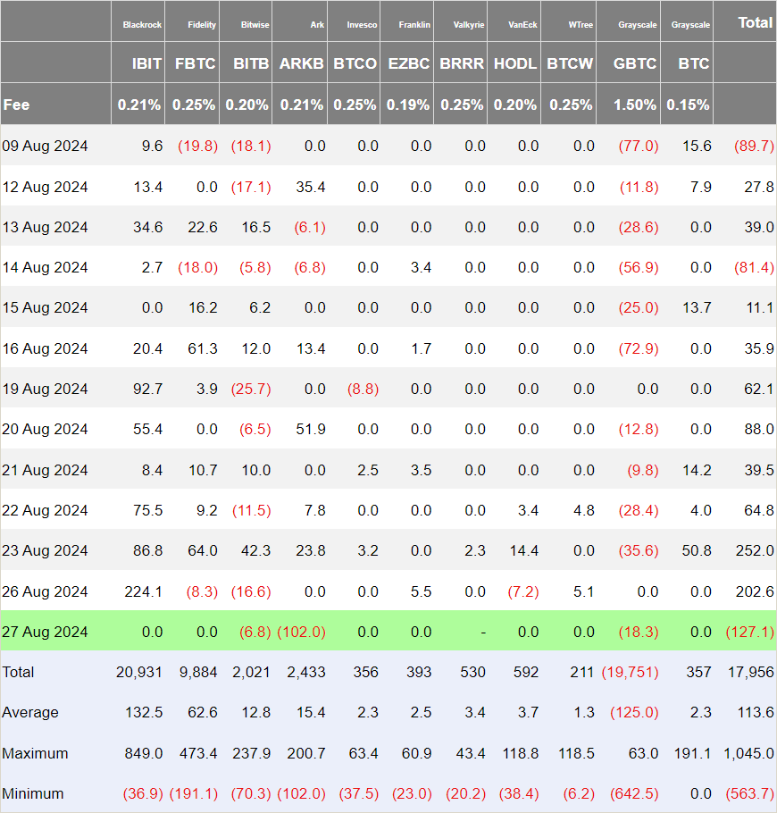Click the HODL ticker header
Viewport: 777px width, 813px height.
tap(515, 63)
